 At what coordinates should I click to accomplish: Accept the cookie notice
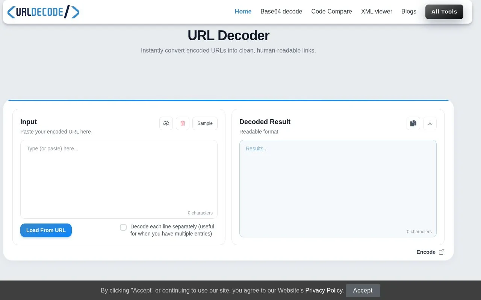pos(363,291)
